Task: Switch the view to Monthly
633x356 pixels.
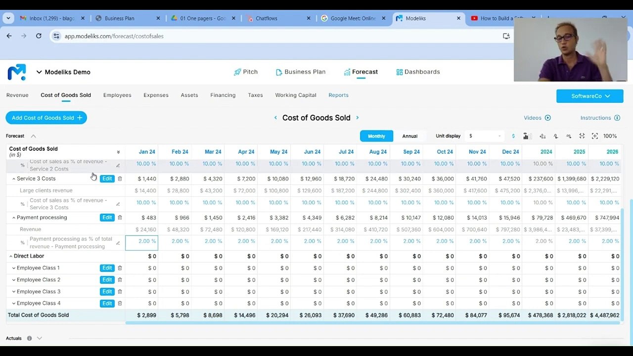Action: click(x=376, y=136)
